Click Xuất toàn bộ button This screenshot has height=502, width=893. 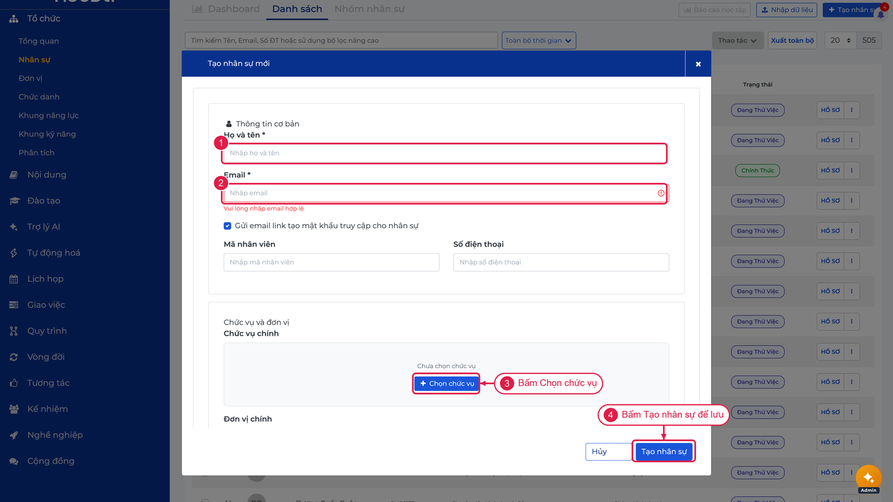click(x=793, y=40)
